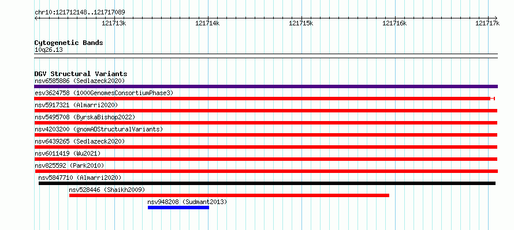This screenshot has width=514, height=230.
Task: Click the esv3624758 red variant bar
Action: pyautogui.click(x=264, y=99)
